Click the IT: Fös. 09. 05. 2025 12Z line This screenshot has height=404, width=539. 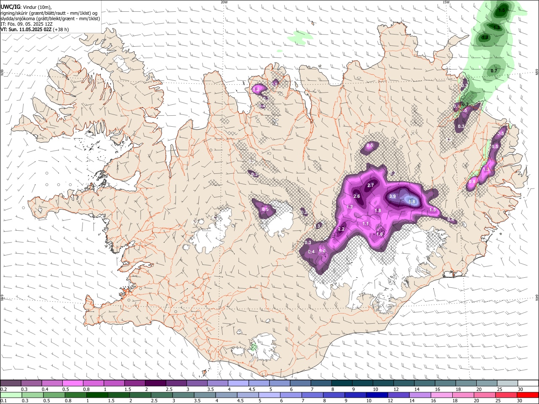click(27, 24)
